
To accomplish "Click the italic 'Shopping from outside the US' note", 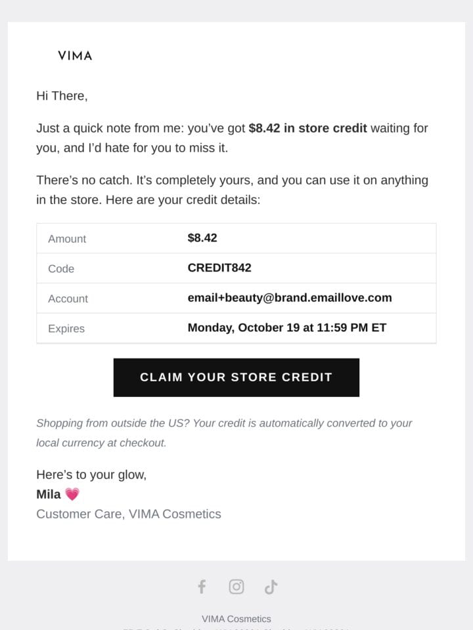I will tap(224, 432).
